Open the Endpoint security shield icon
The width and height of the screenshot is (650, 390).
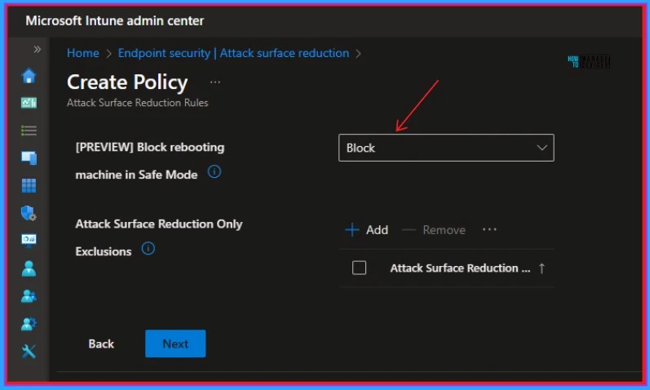pos(29,213)
